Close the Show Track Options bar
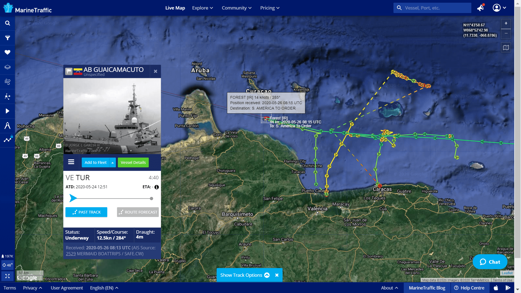The width and height of the screenshot is (521, 293). (x=277, y=275)
